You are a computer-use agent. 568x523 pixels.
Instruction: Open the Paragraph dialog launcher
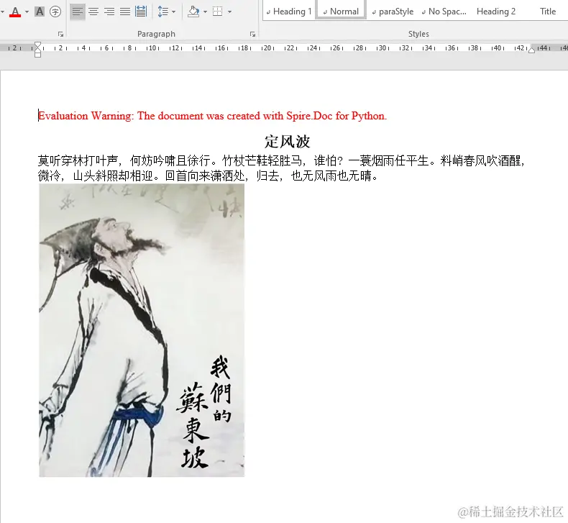point(252,34)
